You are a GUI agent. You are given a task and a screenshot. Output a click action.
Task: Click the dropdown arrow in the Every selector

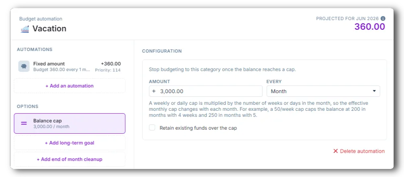tap(374, 91)
